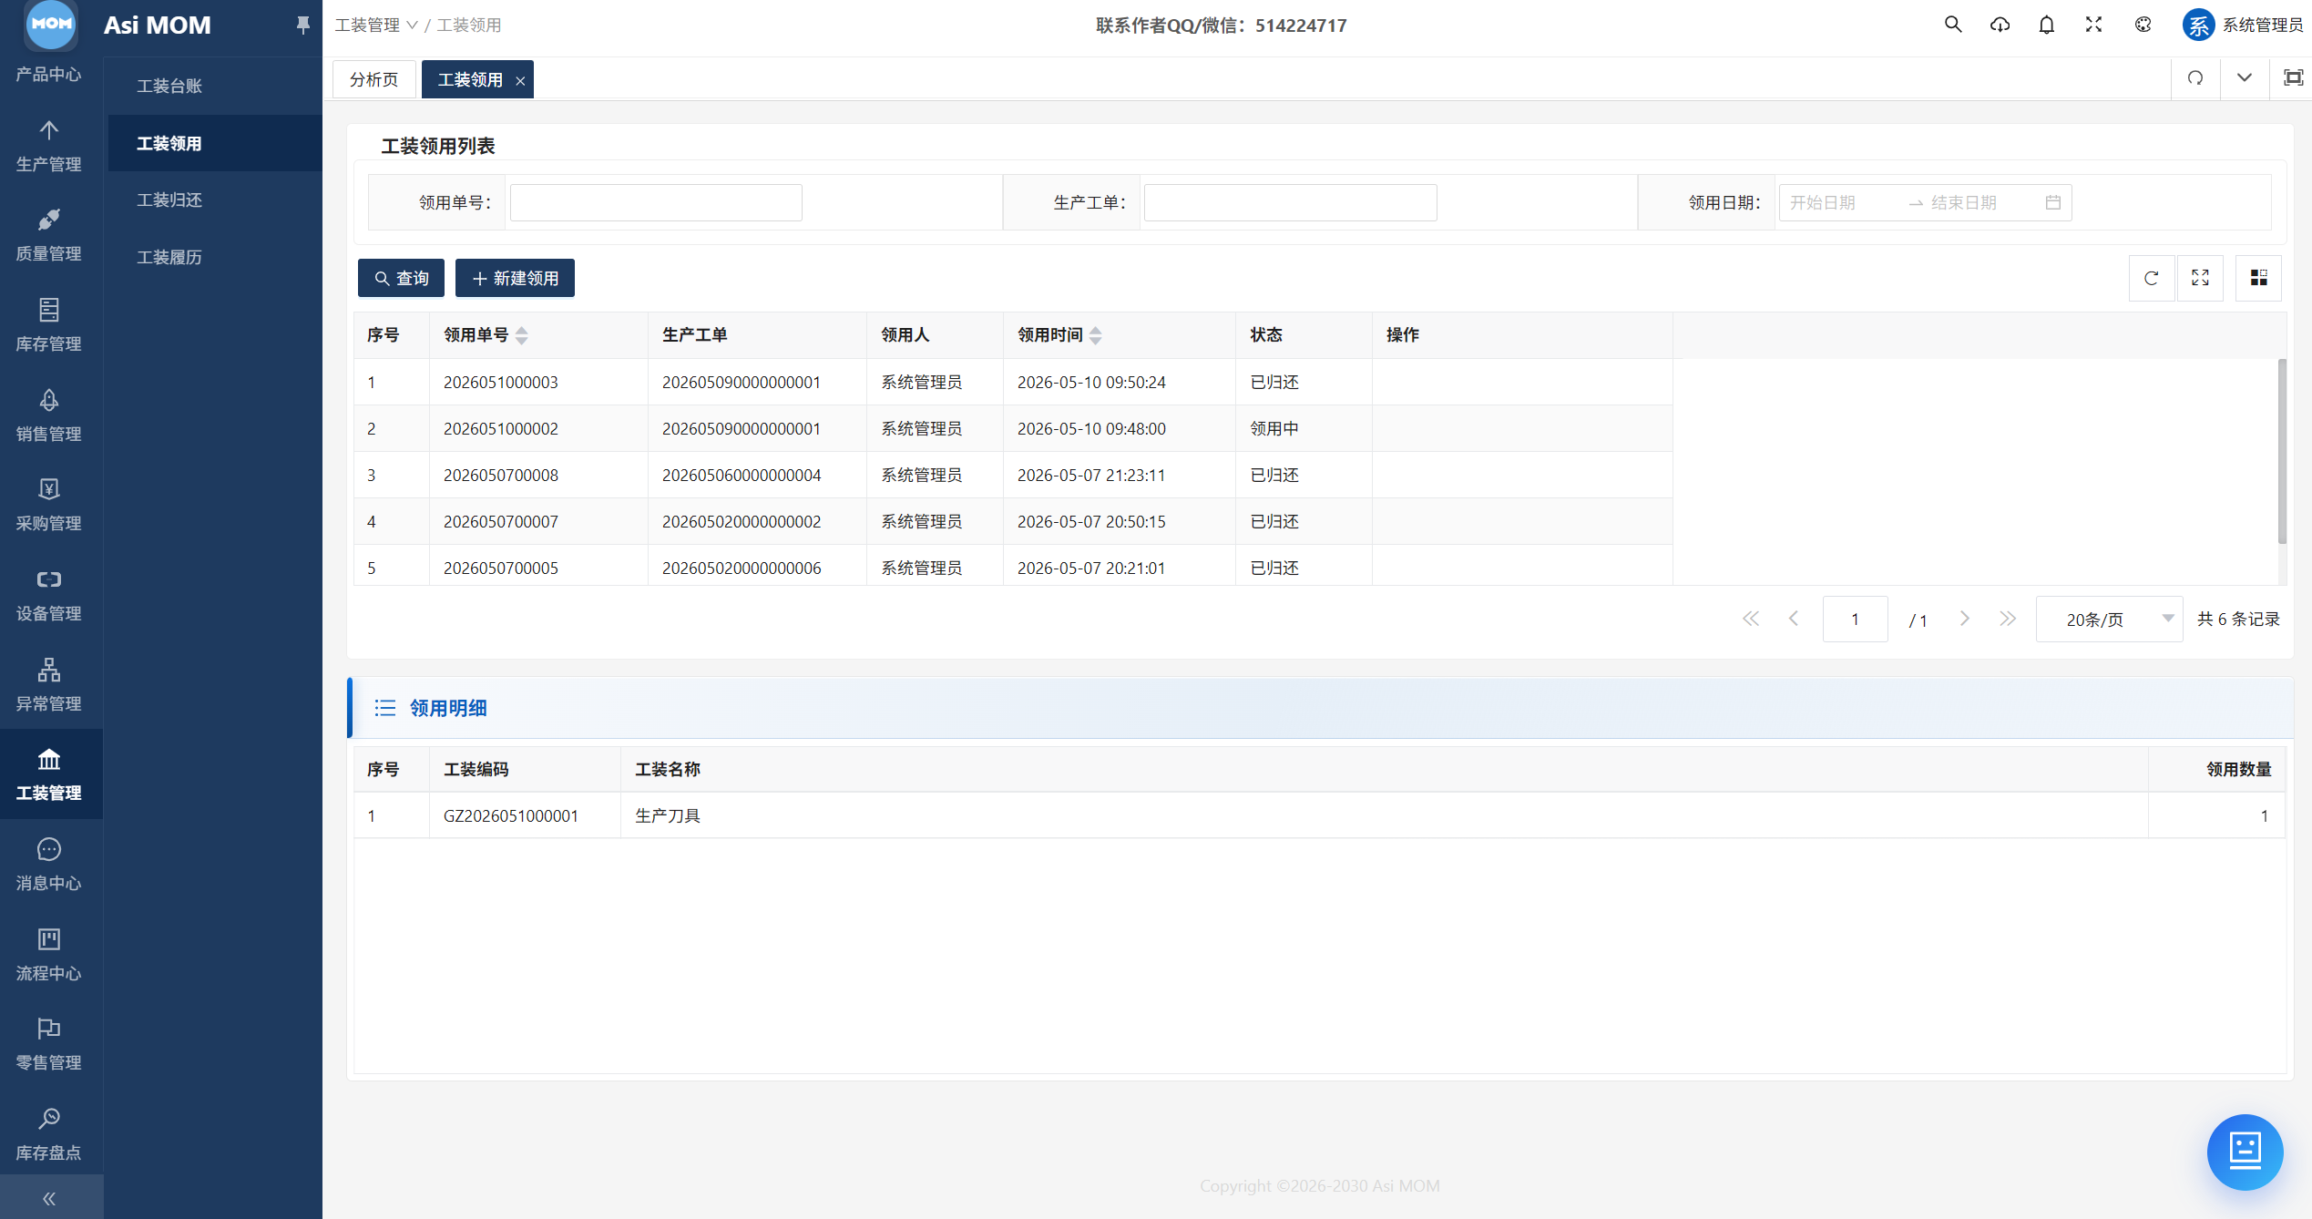Open 设备管理 module in sidebar
Screen dimensions: 2312x1219
click(x=49, y=596)
